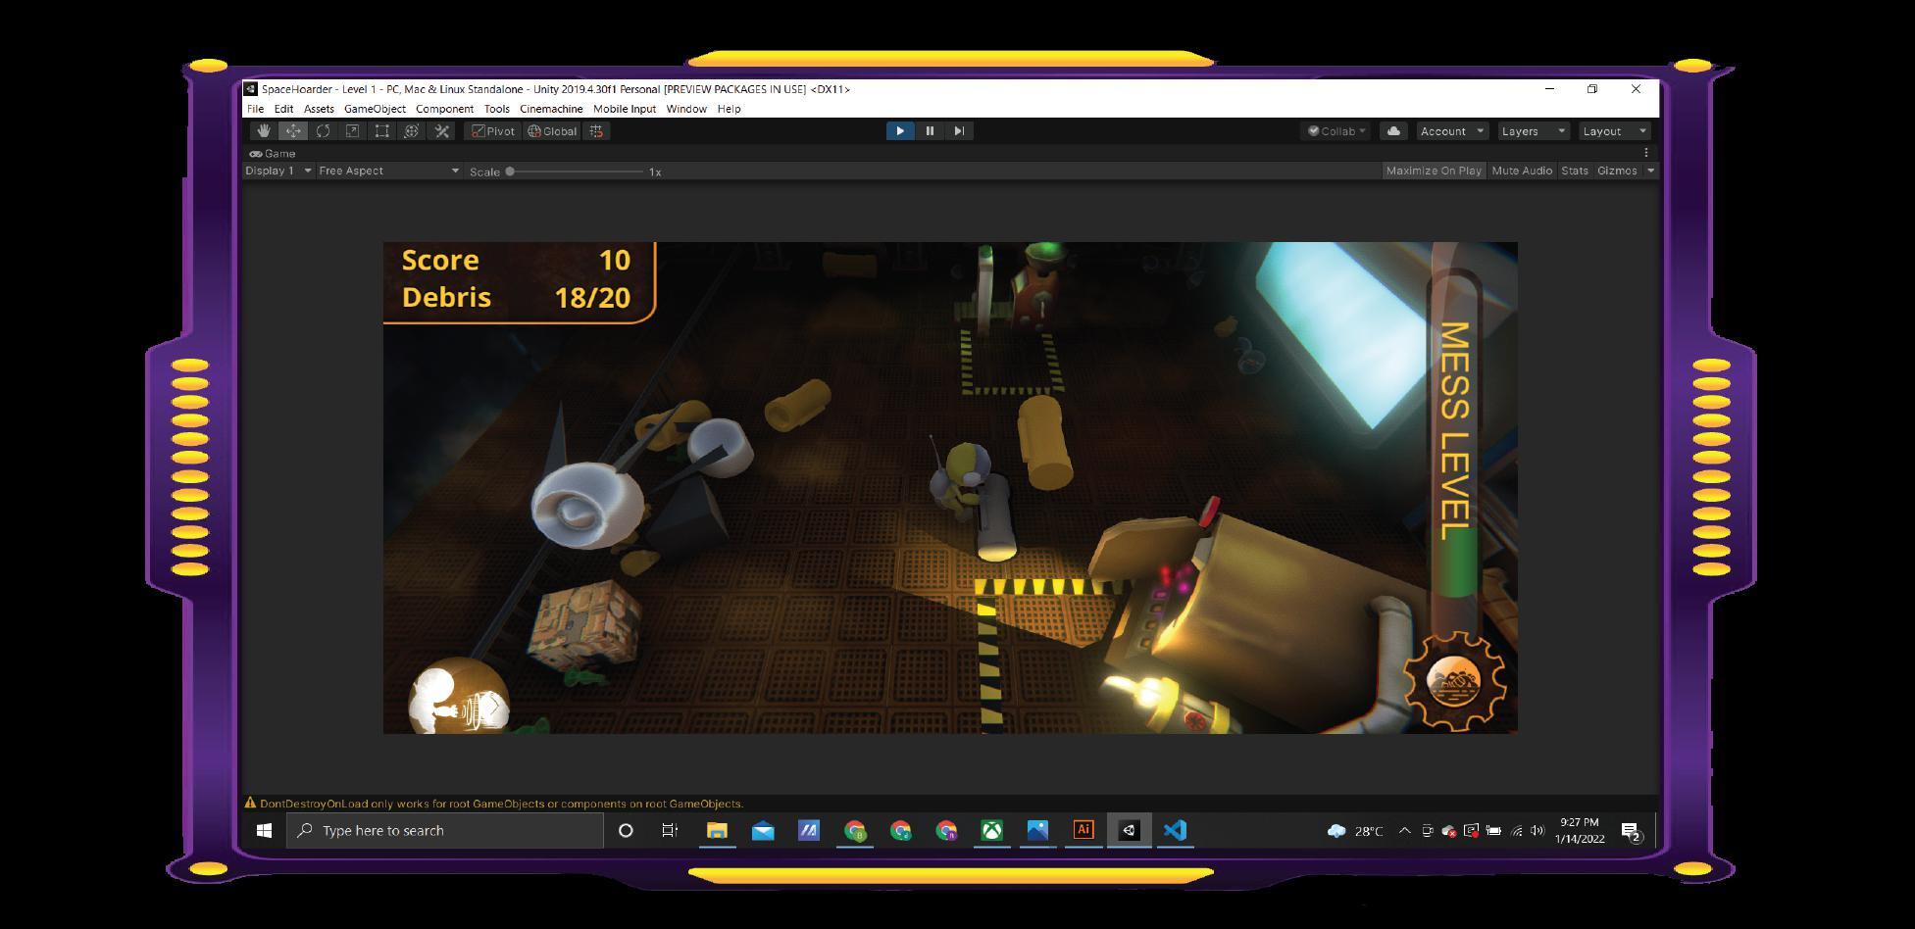Click the Play button
The height and width of the screenshot is (929, 1915).
pyautogui.click(x=899, y=131)
